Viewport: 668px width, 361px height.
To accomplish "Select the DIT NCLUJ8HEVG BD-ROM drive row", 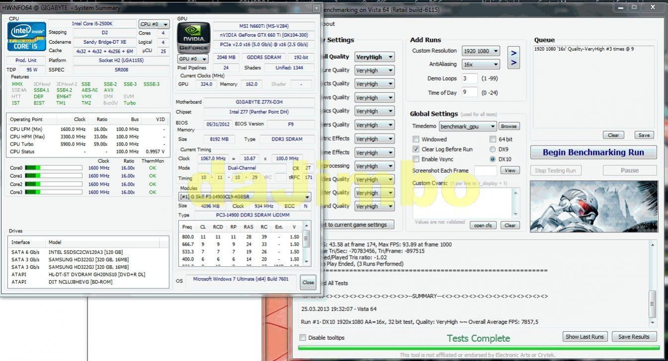I will coord(88,282).
